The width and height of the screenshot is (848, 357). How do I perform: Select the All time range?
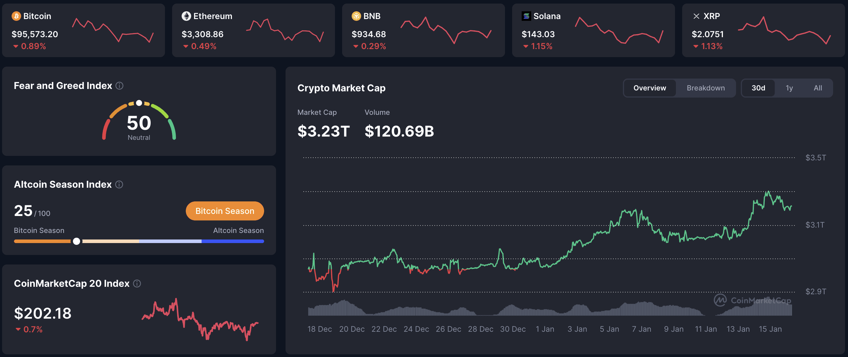(818, 88)
